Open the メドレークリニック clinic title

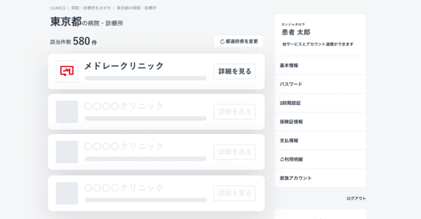[x=124, y=66]
